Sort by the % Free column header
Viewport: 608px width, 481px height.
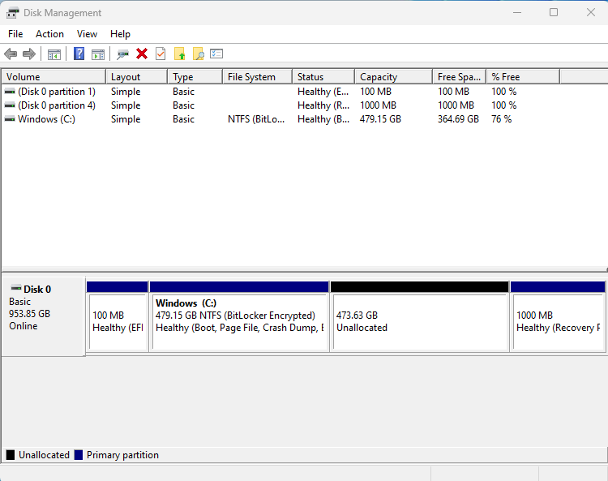click(x=523, y=77)
